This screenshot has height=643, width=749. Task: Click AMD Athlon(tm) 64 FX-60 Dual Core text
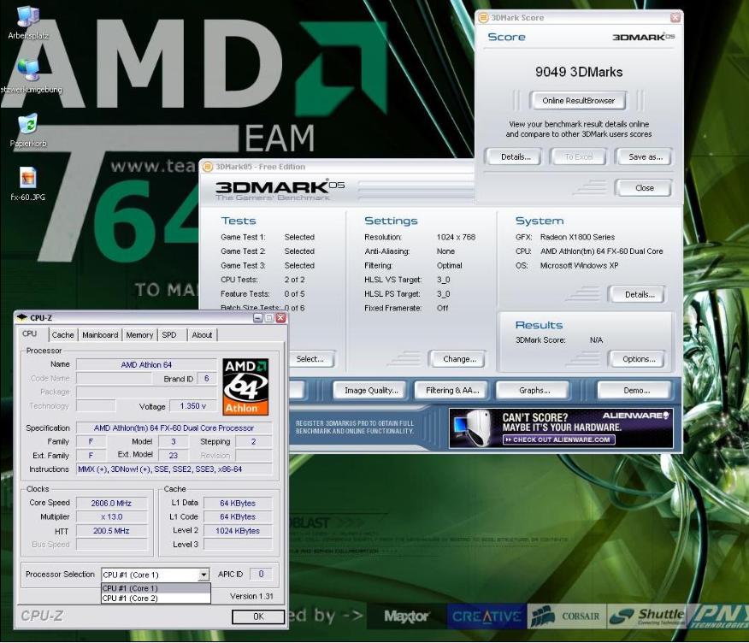(601, 251)
